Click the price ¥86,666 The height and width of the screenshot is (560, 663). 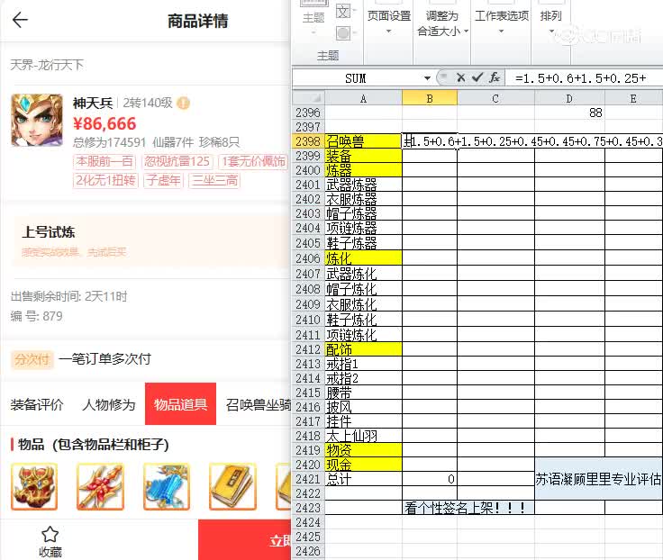(x=104, y=124)
